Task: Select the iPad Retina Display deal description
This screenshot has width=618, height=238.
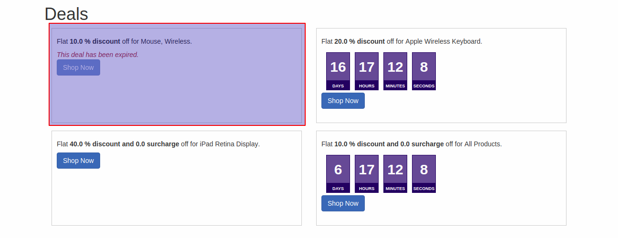Action: pos(158,144)
